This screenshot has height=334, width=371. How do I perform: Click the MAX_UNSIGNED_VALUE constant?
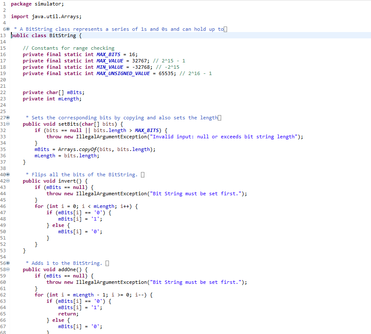(x=122, y=73)
